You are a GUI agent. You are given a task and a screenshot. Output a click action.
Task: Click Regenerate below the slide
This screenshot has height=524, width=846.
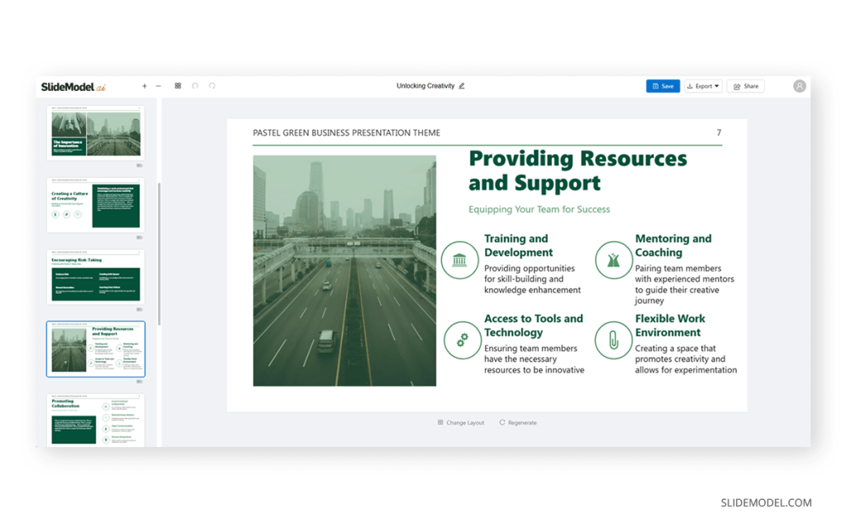518,422
